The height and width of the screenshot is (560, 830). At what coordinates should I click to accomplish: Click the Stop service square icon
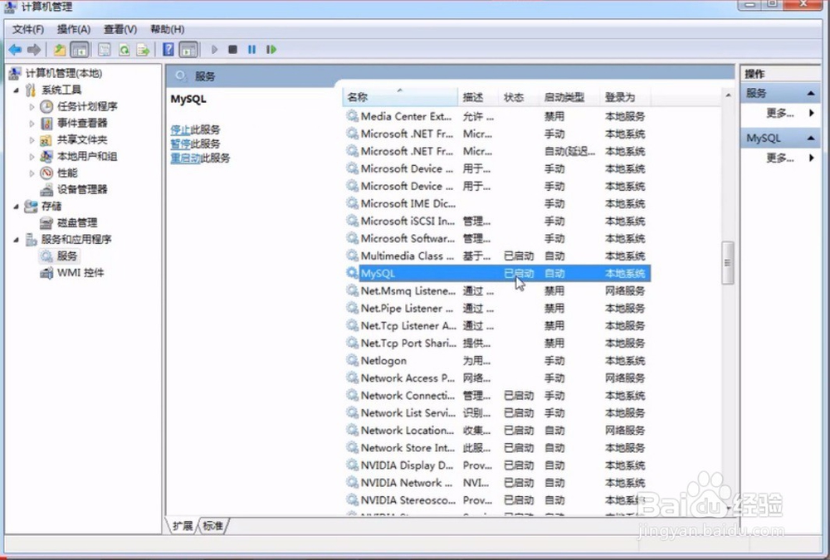click(x=233, y=50)
